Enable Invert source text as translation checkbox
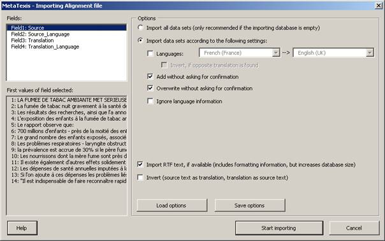Image resolution: width=385 pixels, height=241 pixels. 140,177
